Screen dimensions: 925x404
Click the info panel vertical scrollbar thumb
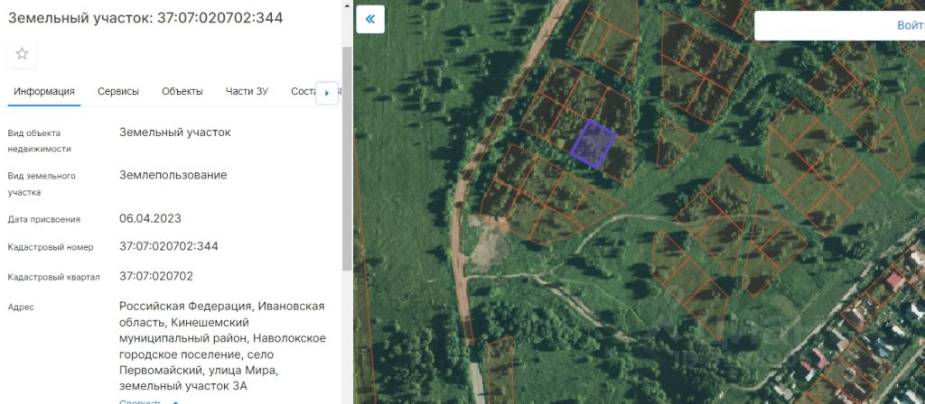(x=347, y=159)
